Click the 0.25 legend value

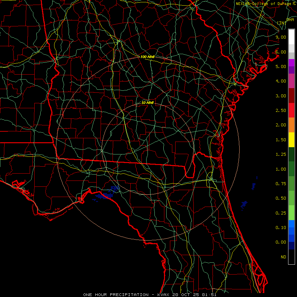coord(281,213)
